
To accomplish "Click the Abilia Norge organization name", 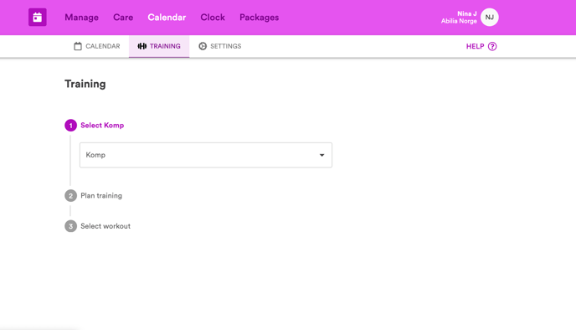I will click(459, 21).
